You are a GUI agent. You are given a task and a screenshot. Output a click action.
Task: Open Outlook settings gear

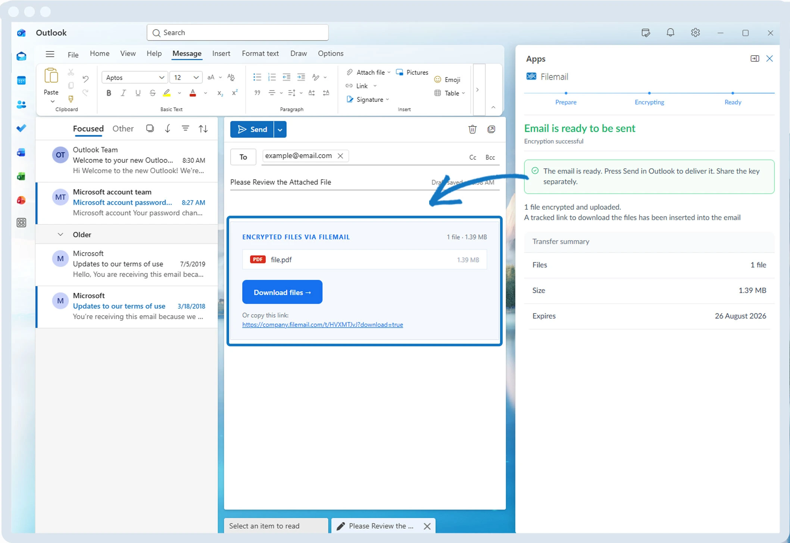click(x=695, y=33)
